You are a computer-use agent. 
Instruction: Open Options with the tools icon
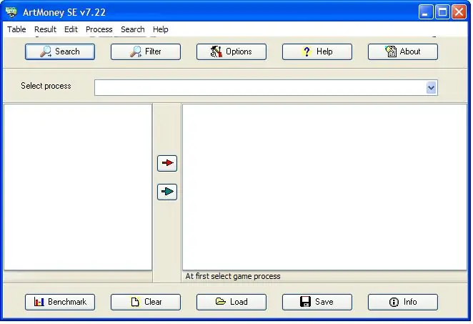click(231, 51)
